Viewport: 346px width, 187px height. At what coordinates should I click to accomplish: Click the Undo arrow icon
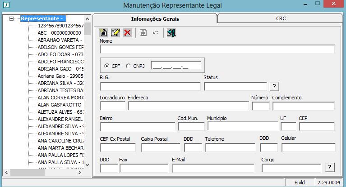pyautogui.click(x=156, y=32)
